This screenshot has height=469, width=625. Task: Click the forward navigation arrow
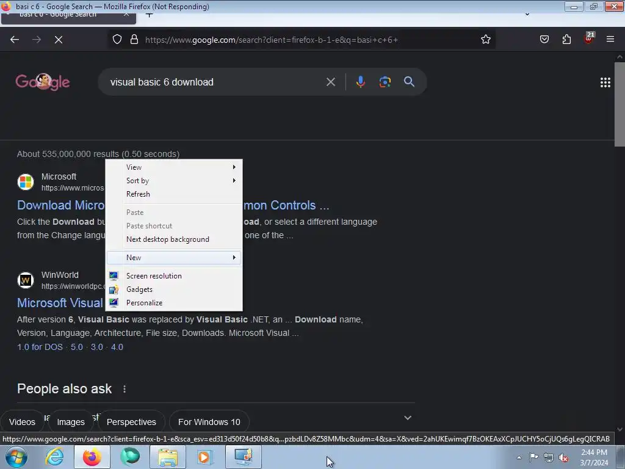coord(37,40)
